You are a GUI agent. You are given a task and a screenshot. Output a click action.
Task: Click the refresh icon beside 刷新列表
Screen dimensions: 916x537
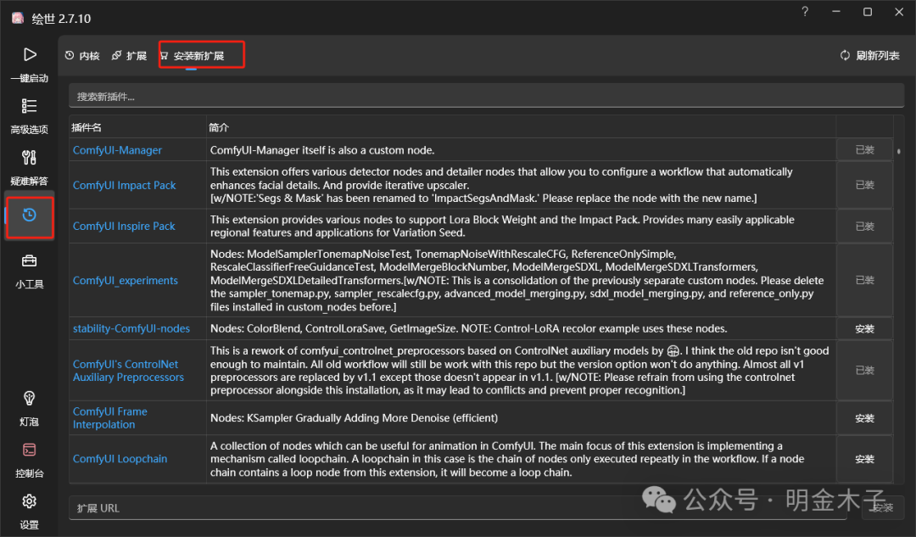tap(845, 55)
